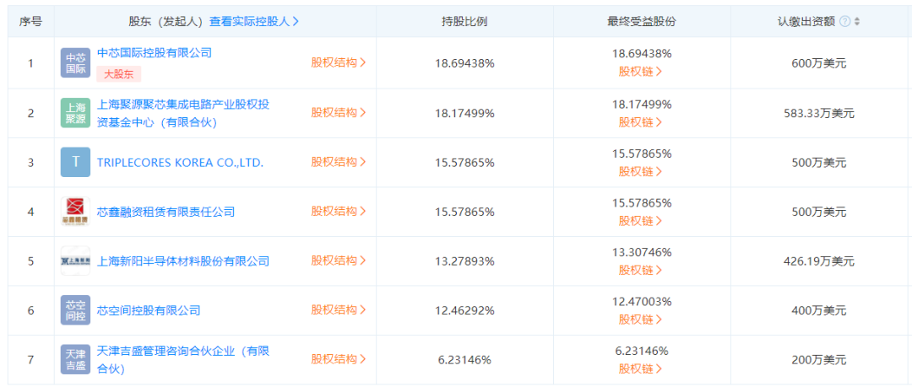Open 上海聚源聚芯集成电路产业股权投资基金中心 link
This screenshot has height=387, width=912.
[183, 113]
